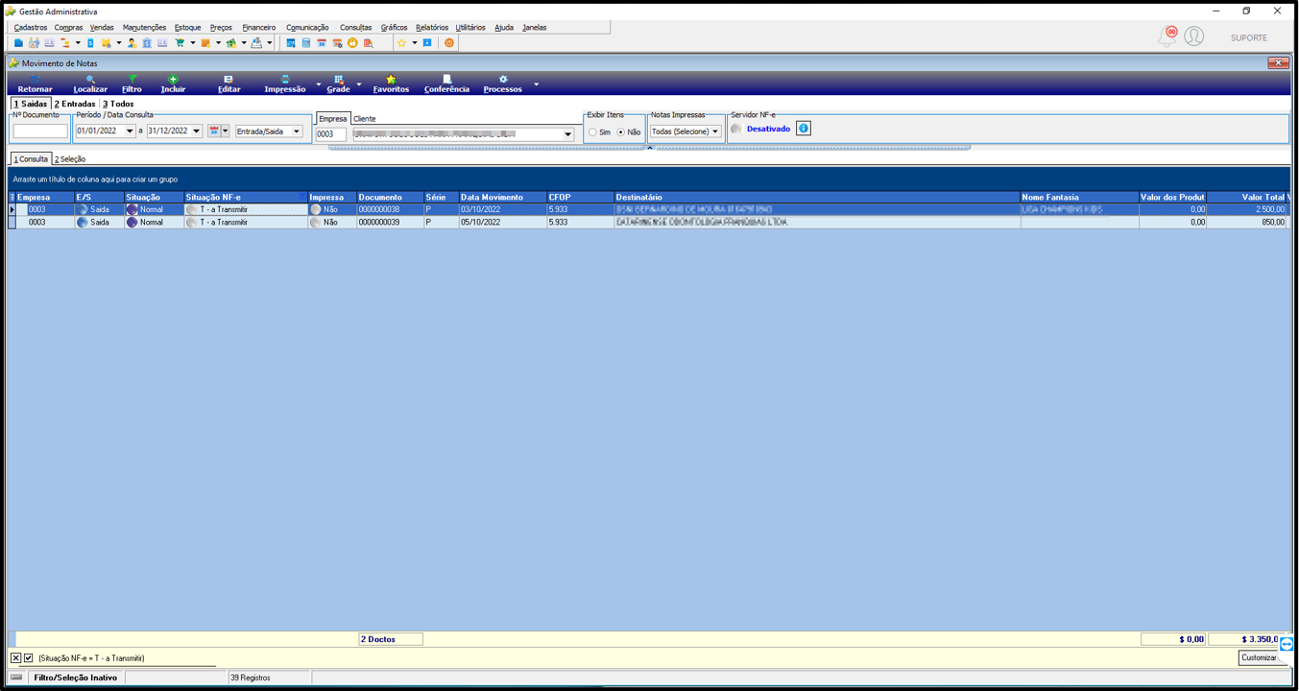The width and height of the screenshot is (1299, 691).
Task: Switch to the 2 Entradas tab
Action: 75,104
